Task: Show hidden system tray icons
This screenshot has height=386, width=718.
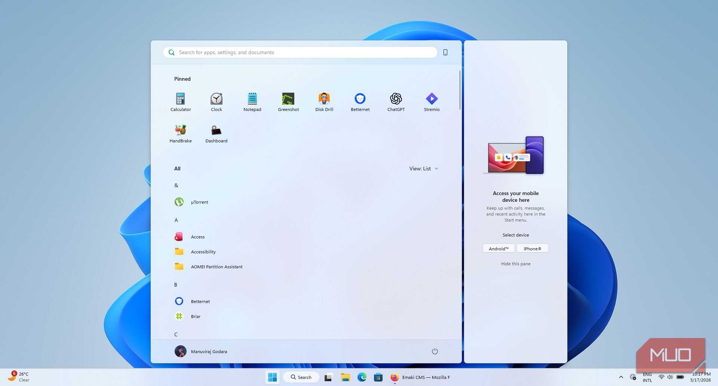Action: point(621,377)
